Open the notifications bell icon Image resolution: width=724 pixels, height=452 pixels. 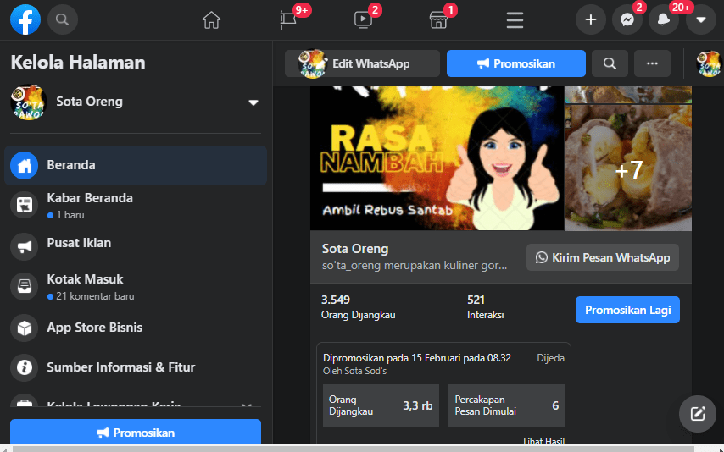(664, 19)
